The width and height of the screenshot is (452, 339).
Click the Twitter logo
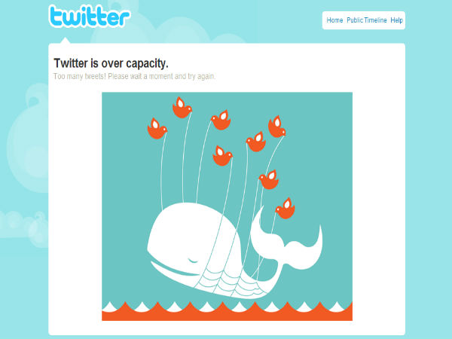click(90, 16)
